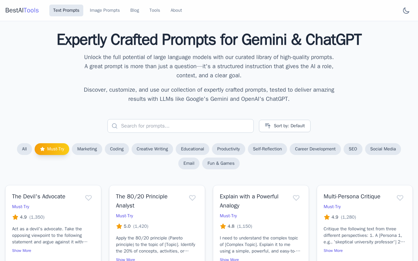Open the Multi-Persona Critique prompt title
The height and width of the screenshot is (261, 418).
(352, 196)
